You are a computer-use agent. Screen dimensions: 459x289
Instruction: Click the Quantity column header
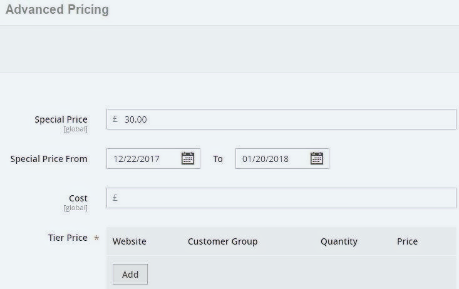tap(339, 241)
